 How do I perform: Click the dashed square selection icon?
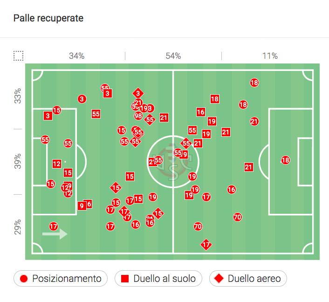pyautogui.click(x=18, y=56)
